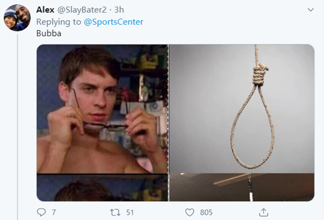
Task: Click the vertical thread line below avatar
Action: 17,127
